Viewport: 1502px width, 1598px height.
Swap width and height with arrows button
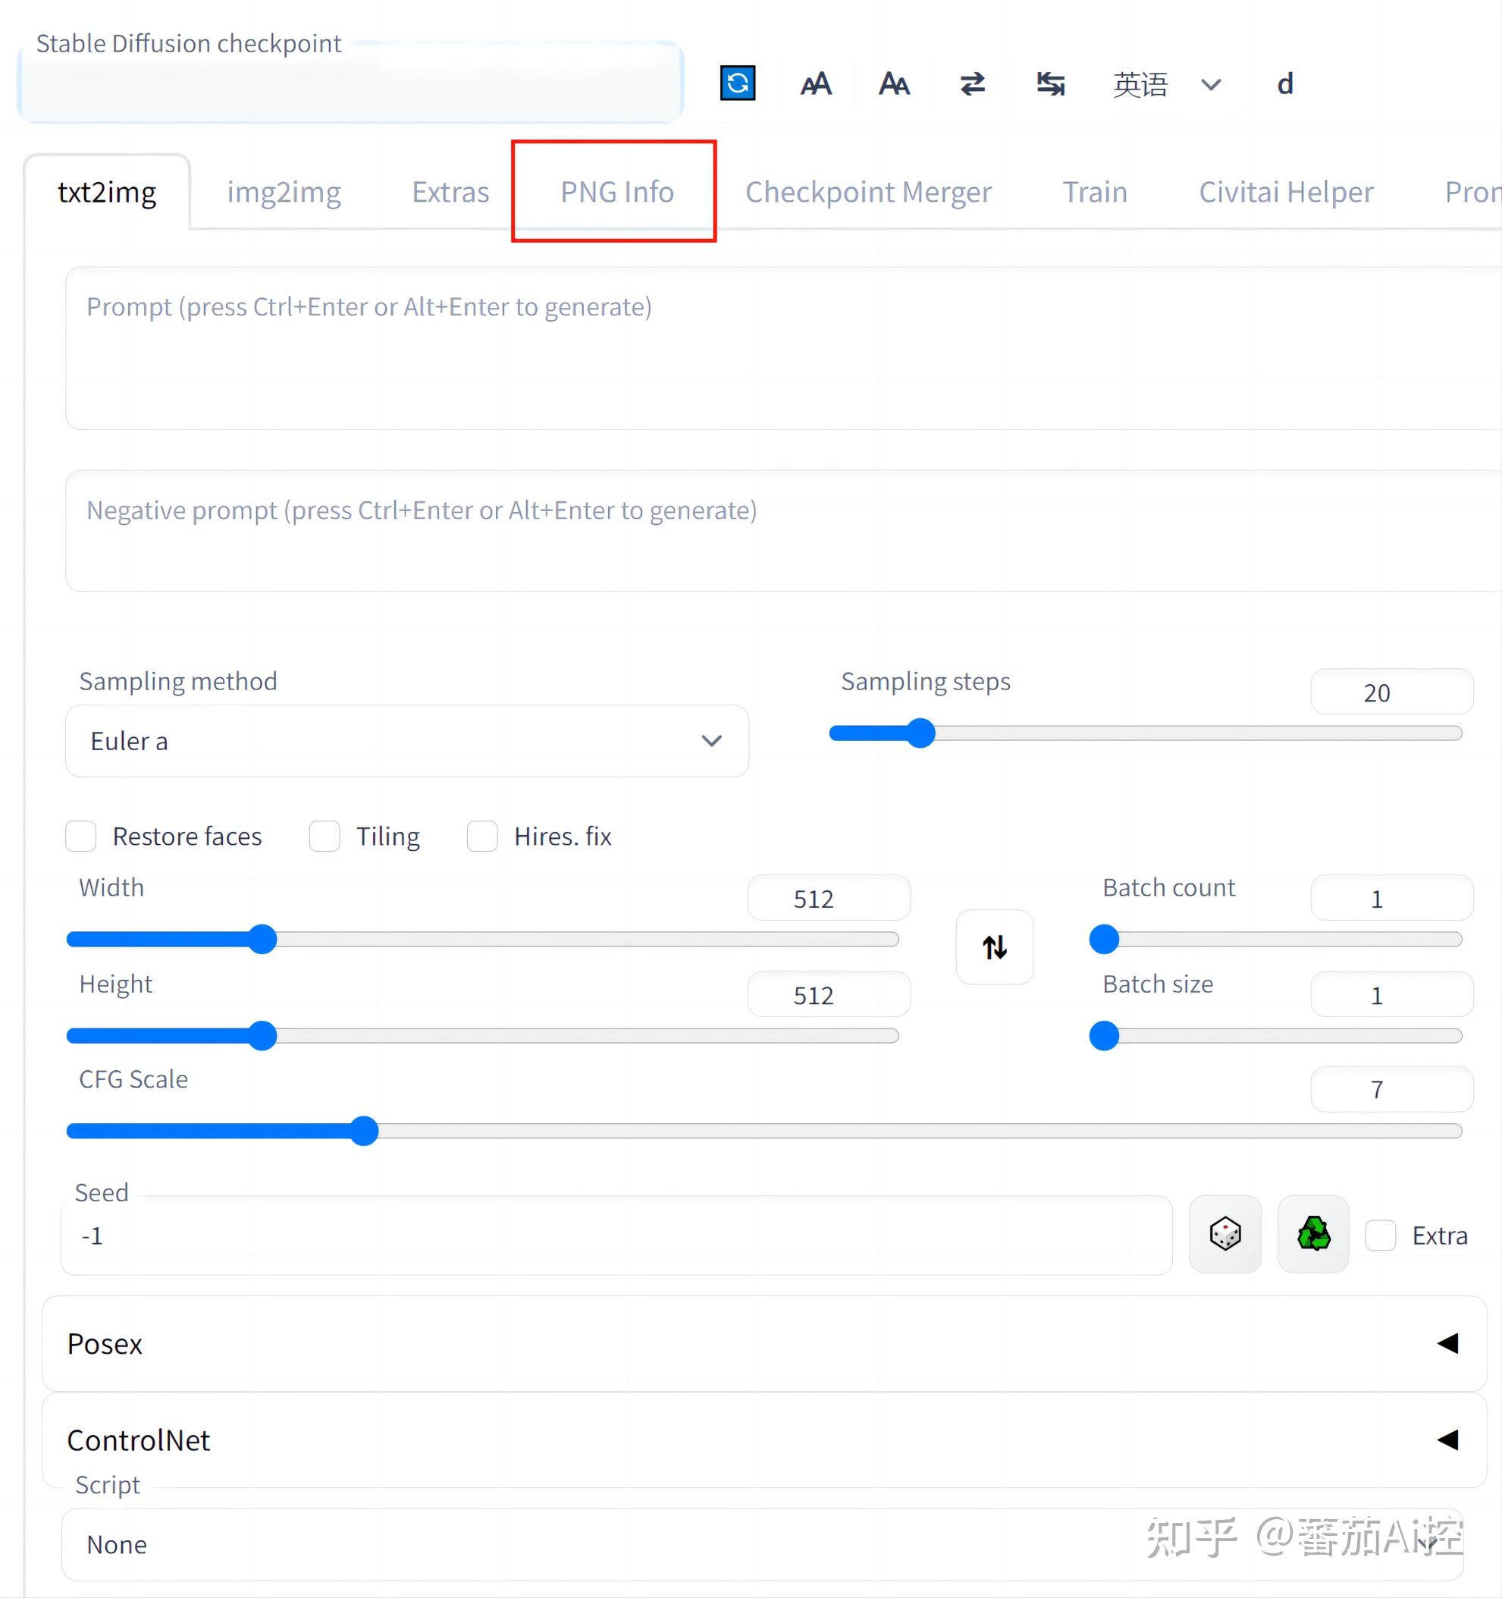tap(993, 947)
